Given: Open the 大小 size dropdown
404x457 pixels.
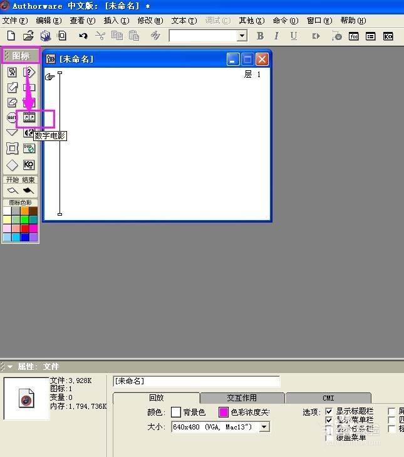Looking at the screenshot, I should [264, 427].
